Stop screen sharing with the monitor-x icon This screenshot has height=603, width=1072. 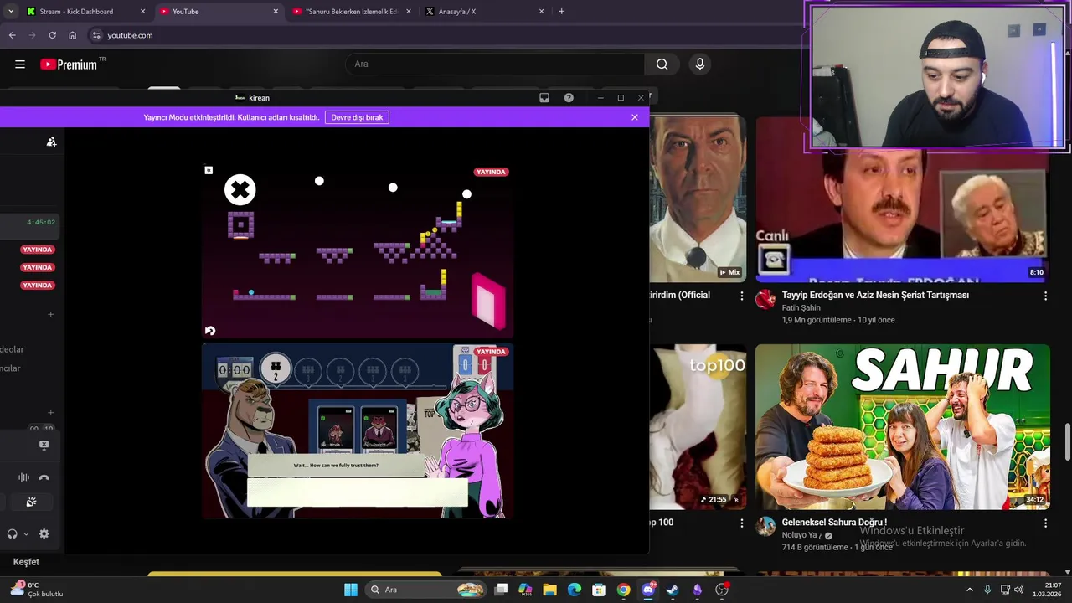coord(44,446)
